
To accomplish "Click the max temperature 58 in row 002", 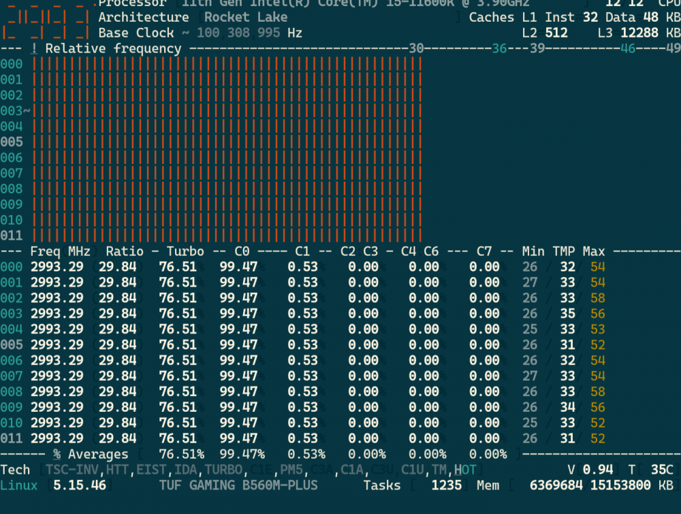I will point(598,298).
